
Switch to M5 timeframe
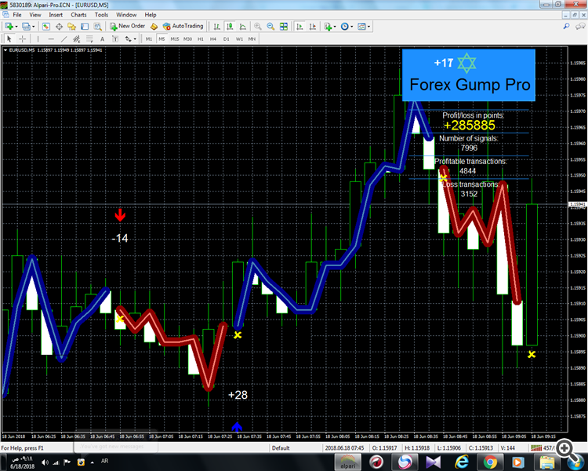point(162,38)
